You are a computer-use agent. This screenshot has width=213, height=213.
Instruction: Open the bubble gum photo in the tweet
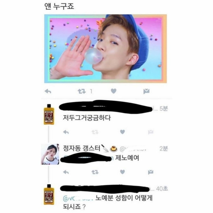coord(105,49)
